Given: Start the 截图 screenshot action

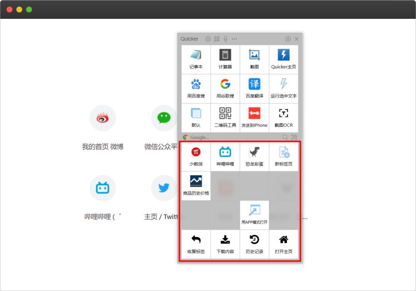Looking at the screenshot, I should point(255,60).
